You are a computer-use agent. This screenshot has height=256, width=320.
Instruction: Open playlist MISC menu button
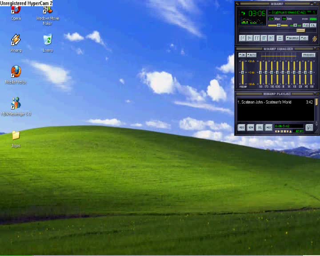(x=269, y=128)
